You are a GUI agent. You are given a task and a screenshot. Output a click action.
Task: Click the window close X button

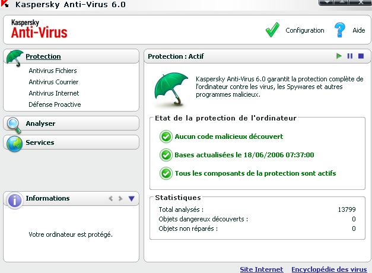click(361, 2)
